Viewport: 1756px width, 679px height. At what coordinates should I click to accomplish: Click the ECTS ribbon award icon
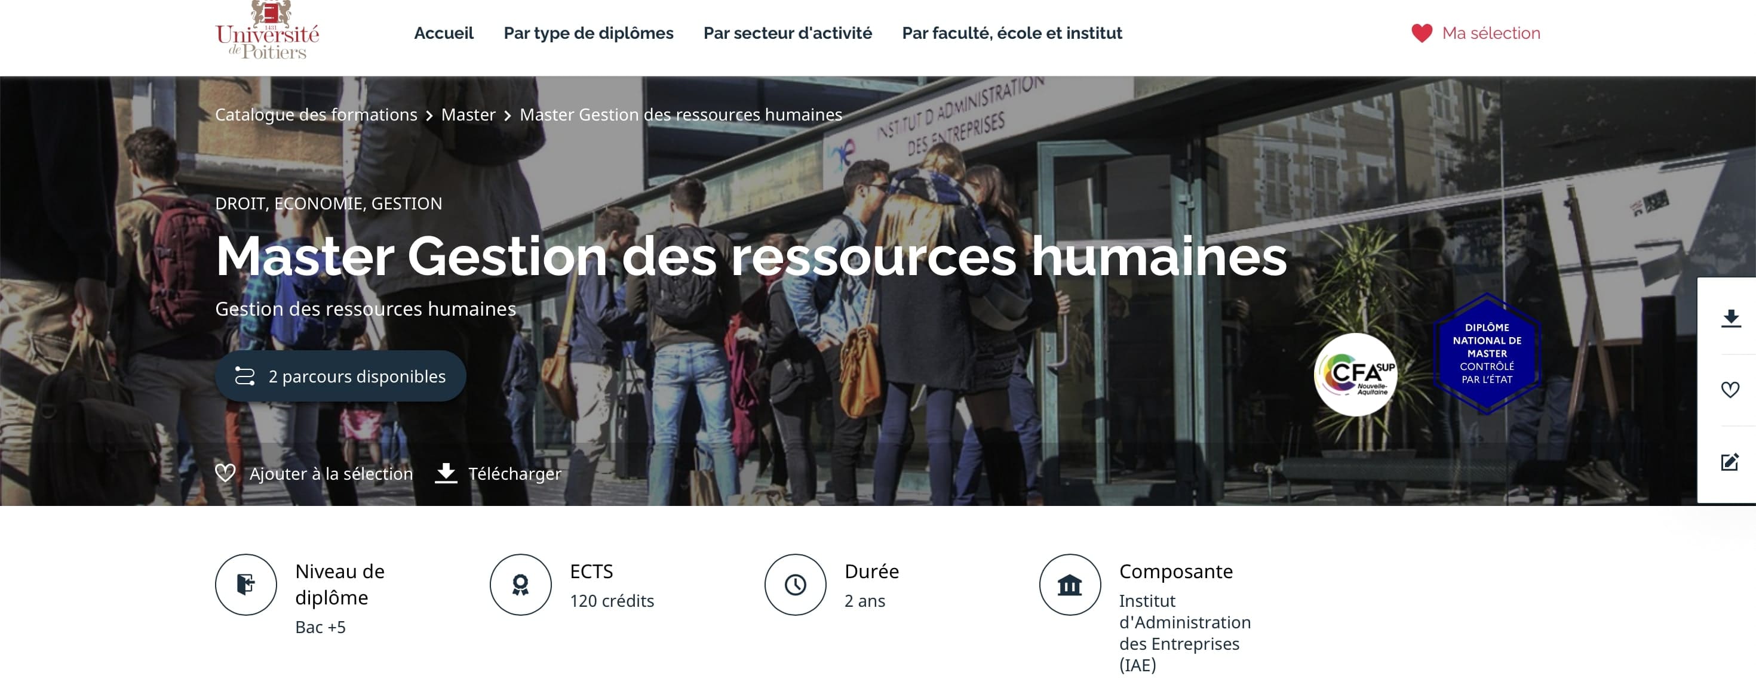pos(521,584)
